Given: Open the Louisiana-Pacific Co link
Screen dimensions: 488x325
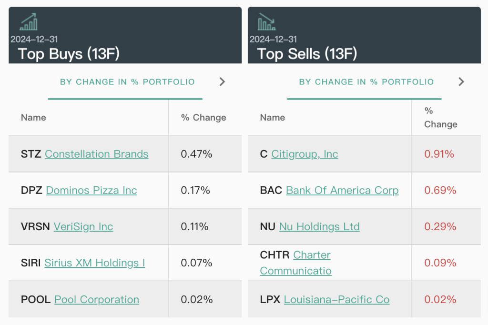Looking at the screenshot, I should [x=336, y=299].
